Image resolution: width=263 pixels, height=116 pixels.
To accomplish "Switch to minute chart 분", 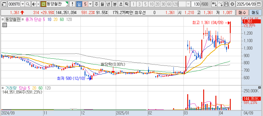I will coord(115,4).
